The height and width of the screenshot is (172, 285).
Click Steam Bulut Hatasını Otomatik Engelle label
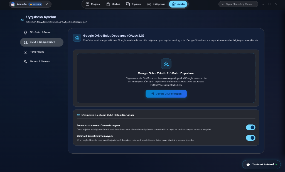(98, 126)
